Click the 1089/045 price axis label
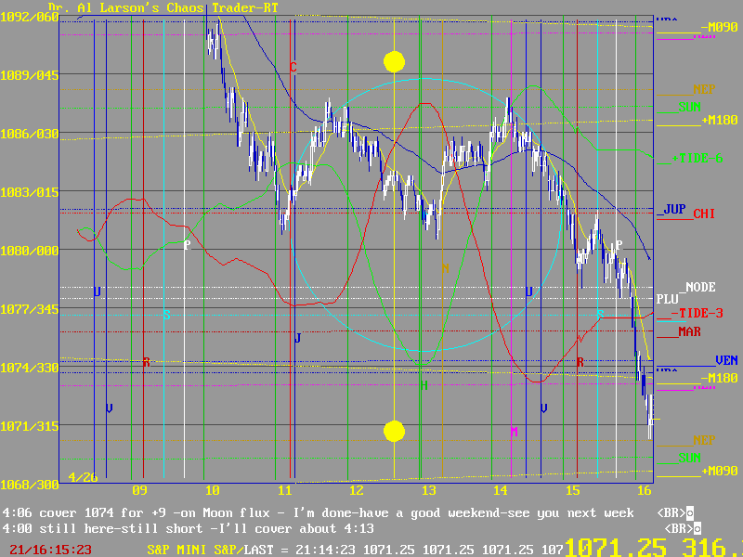 tap(29, 75)
